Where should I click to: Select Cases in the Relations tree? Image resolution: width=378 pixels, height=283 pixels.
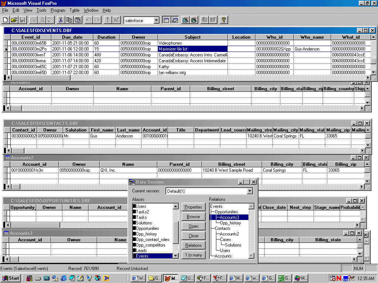[x=225, y=240]
